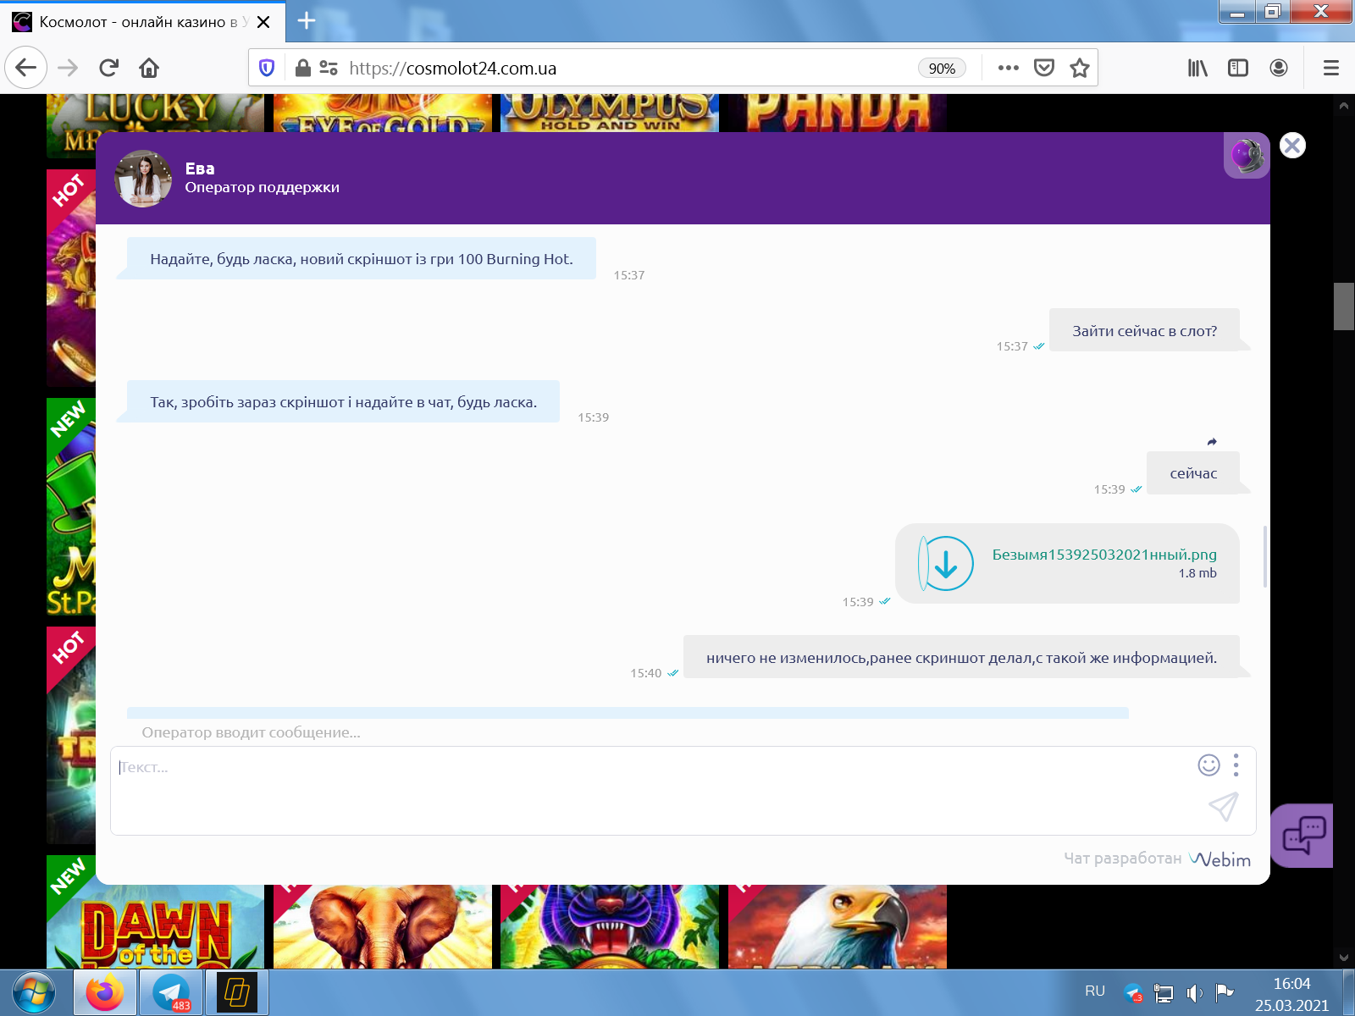This screenshot has width=1355, height=1016.
Task: Open the Telegram tray notification icon
Action: [1133, 992]
